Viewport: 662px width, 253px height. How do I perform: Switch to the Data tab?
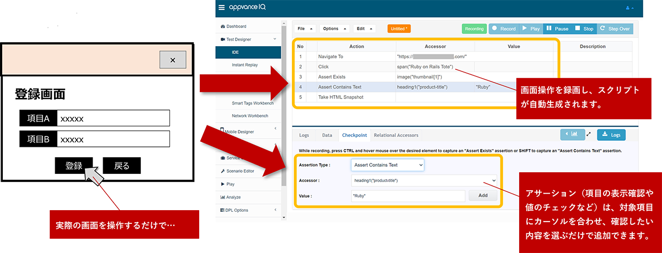coord(327,135)
